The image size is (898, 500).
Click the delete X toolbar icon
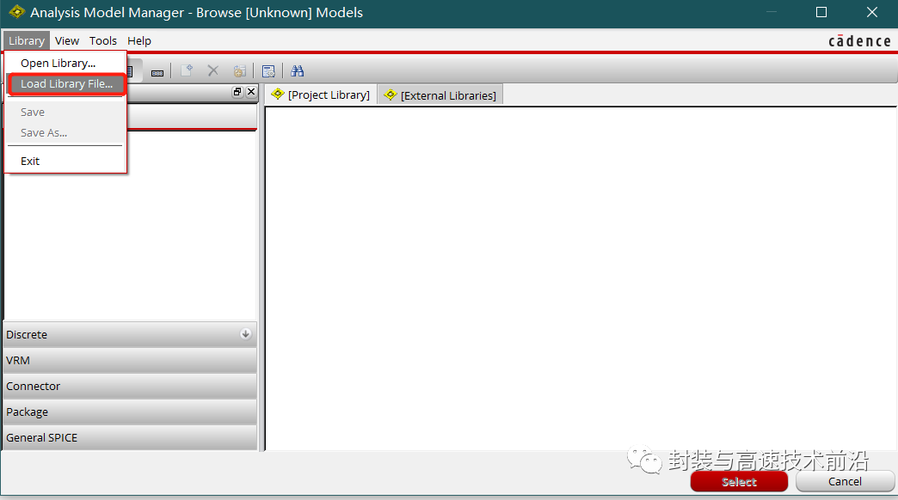click(213, 71)
